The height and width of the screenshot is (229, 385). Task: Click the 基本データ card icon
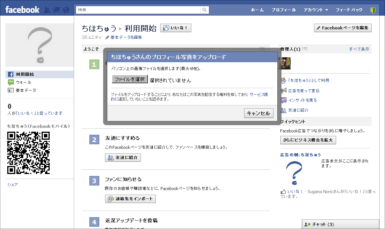pyautogui.click(x=11, y=90)
